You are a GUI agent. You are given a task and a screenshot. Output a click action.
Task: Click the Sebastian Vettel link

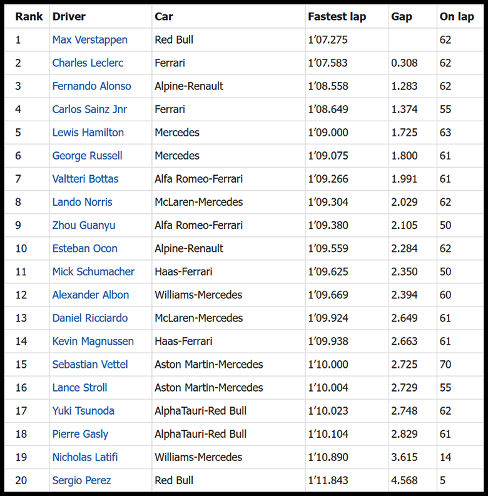(90, 365)
